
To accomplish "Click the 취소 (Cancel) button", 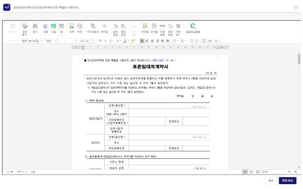I will (x=271, y=181).
